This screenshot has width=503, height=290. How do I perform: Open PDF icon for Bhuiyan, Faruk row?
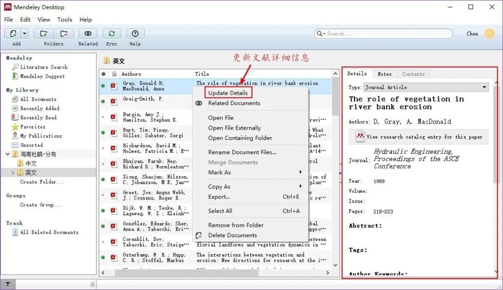pos(114,164)
